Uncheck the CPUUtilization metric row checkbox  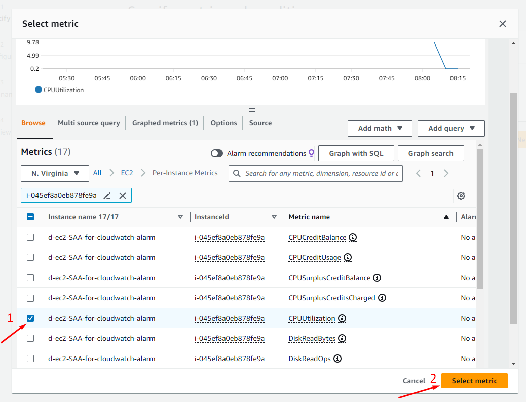pos(30,318)
